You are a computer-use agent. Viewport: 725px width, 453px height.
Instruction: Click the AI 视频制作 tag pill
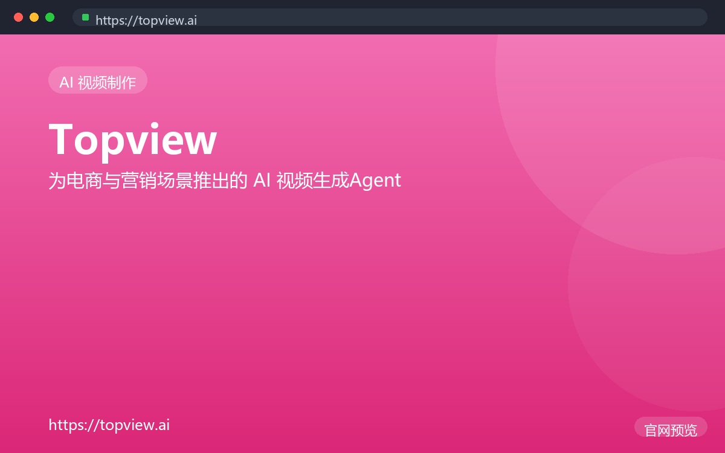tap(98, 80)
